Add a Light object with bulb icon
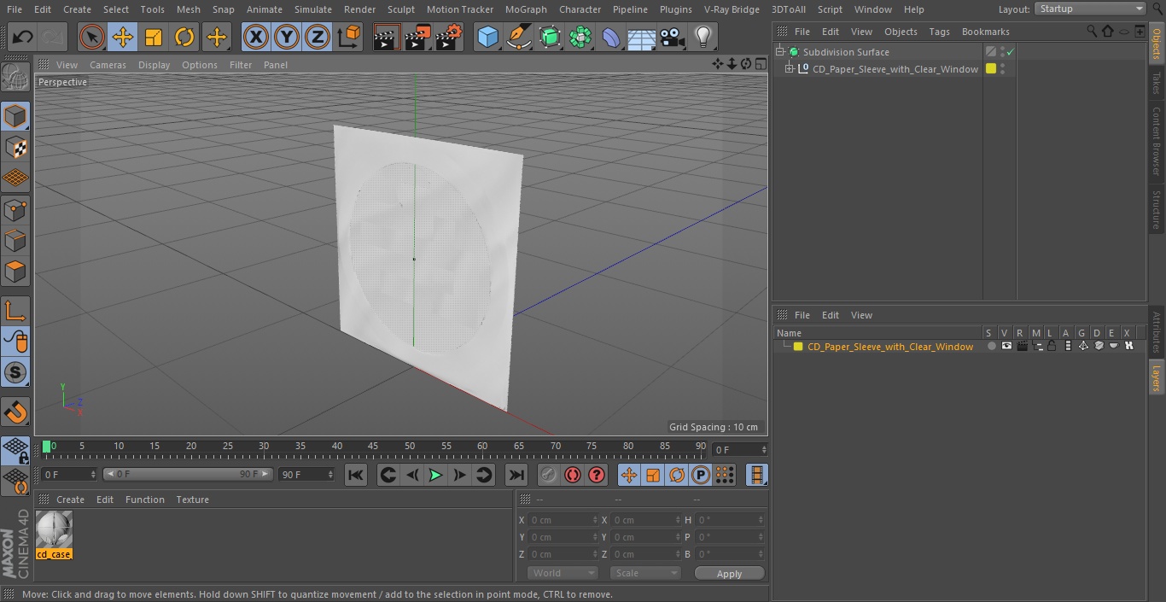The height and width of the screenshot is (602, 1166). point(703,37)
